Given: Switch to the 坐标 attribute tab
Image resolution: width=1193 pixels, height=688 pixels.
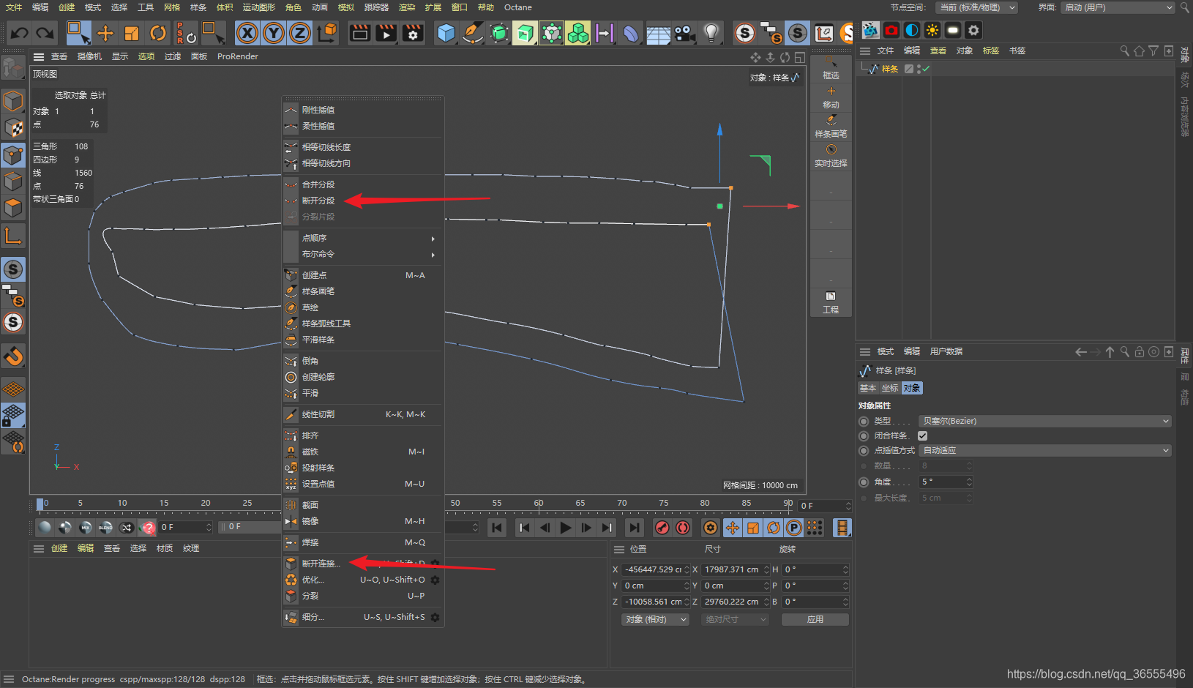Looking at the screenshot, I should click(890, 388).
